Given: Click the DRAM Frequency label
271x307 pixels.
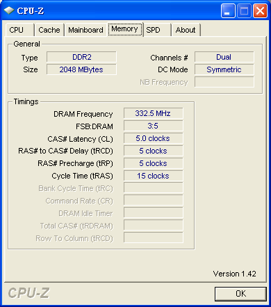Looking at the screenshot, I should coord(83,114).
